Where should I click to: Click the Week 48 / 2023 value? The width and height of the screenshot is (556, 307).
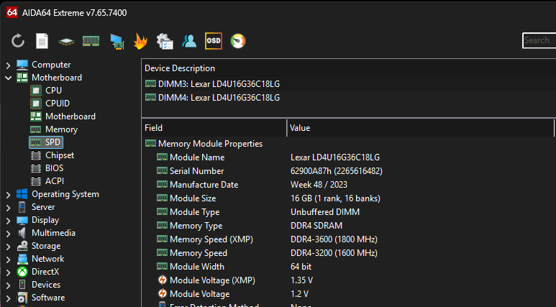pyautogui.click(x=319, y=185)
